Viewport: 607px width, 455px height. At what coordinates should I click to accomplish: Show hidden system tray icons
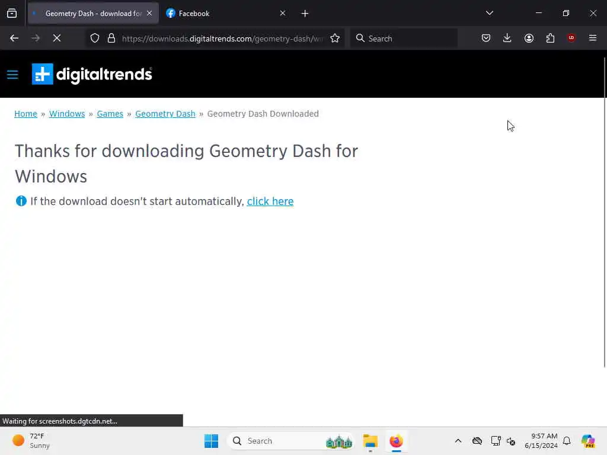pos(458,441)
